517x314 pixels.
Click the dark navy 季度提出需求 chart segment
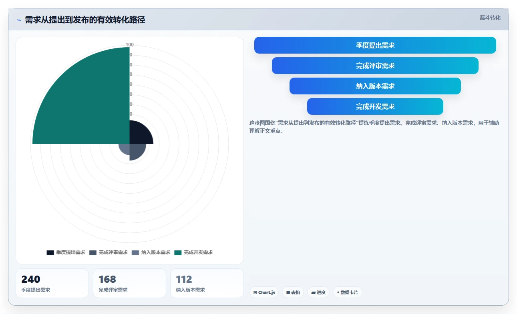[x=139, y=134]
